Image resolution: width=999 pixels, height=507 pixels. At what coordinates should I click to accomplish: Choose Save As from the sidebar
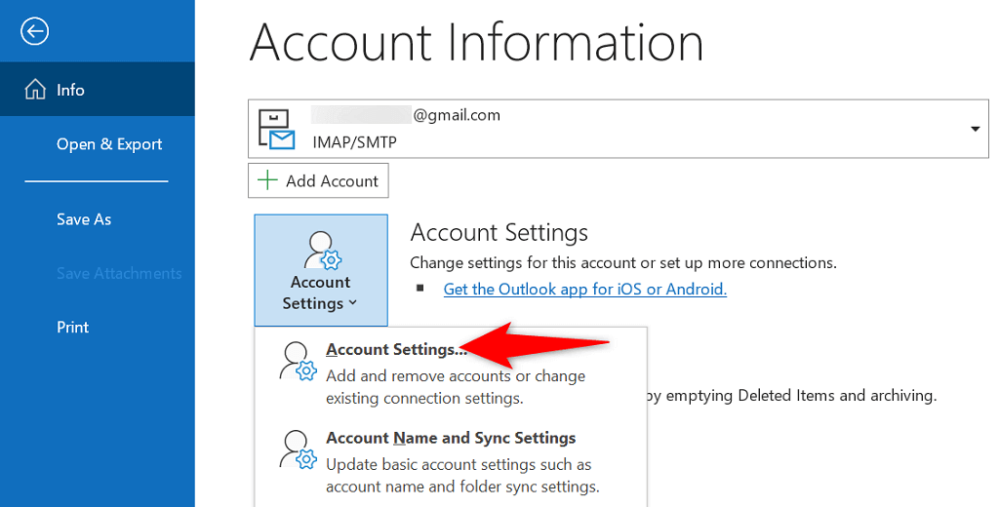pos(84,219)
